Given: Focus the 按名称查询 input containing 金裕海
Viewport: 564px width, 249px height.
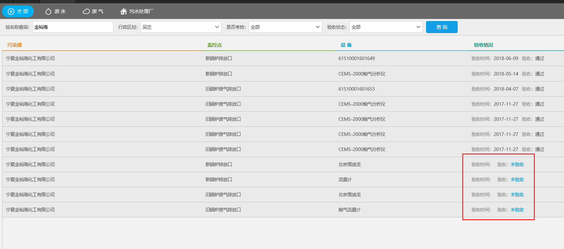Looking at the screenshot, I should (x=73, y=27).
